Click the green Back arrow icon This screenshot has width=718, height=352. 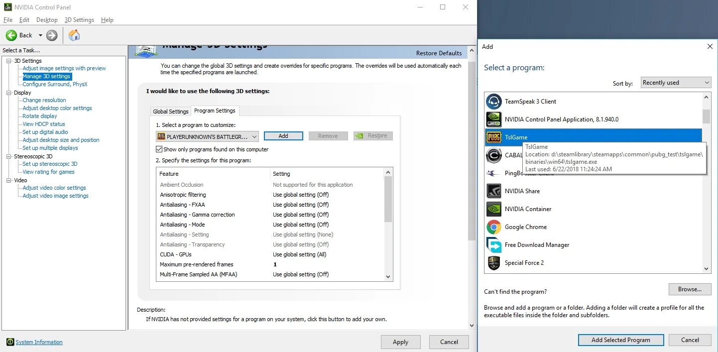[11, 35]
